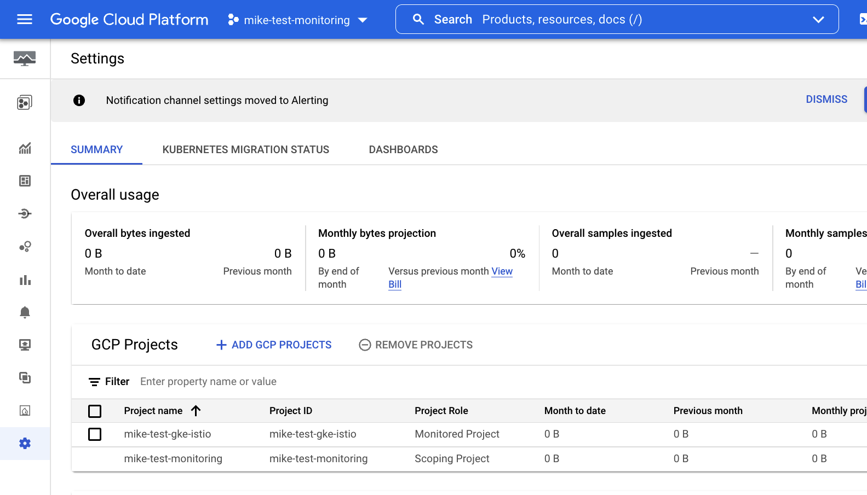Tick the select-all projects checkbox
867x495 pixels.
click(95, 411)
